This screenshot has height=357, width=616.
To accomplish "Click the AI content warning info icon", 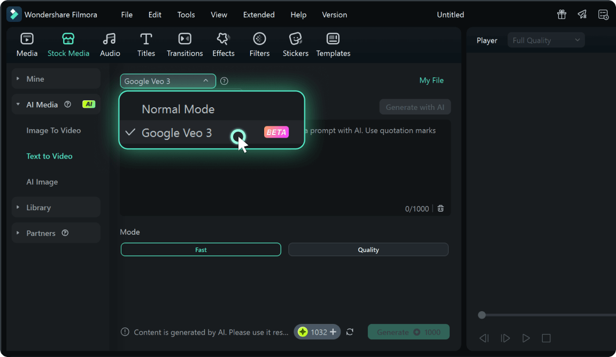I will coord(125,332).
